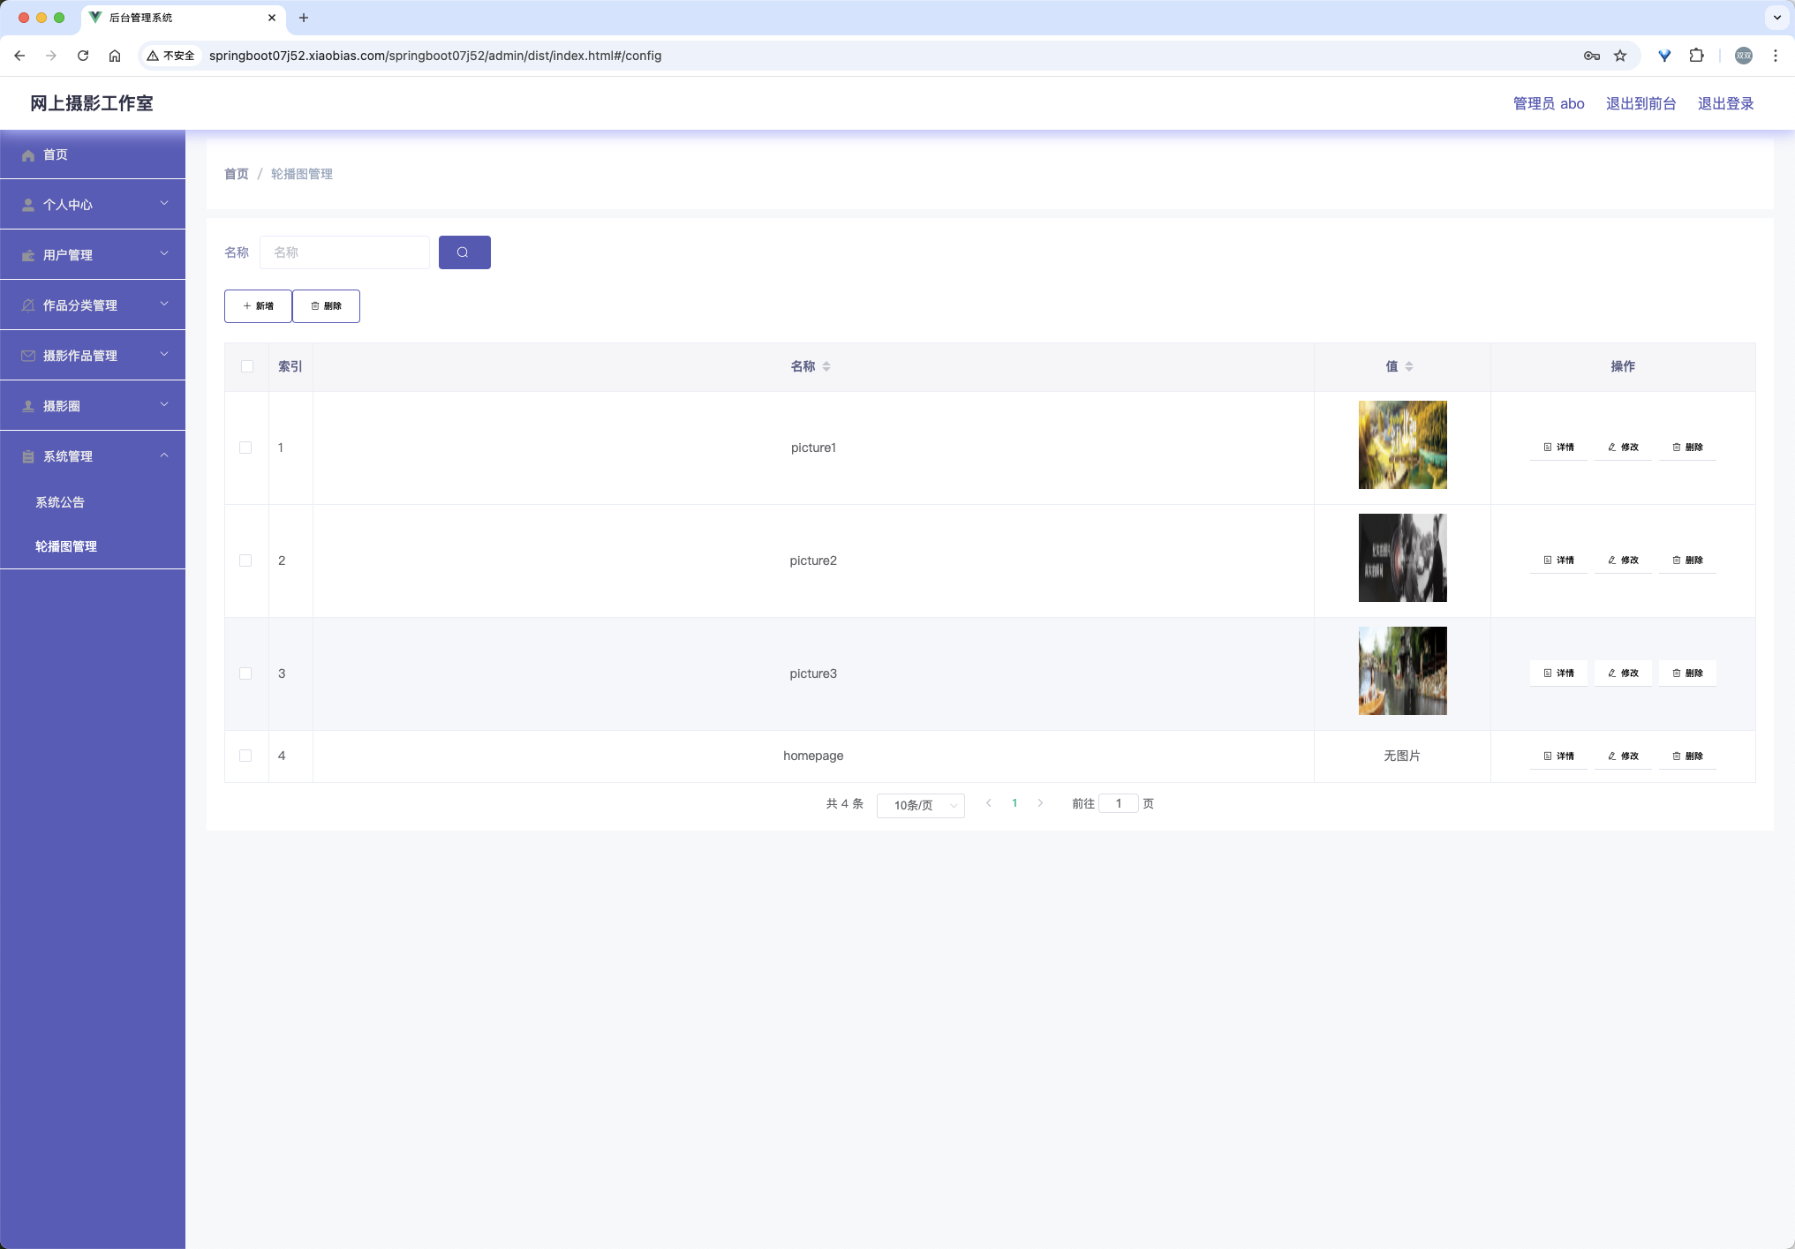Open 系统公告 submenu item

click(x=93, y=502)
